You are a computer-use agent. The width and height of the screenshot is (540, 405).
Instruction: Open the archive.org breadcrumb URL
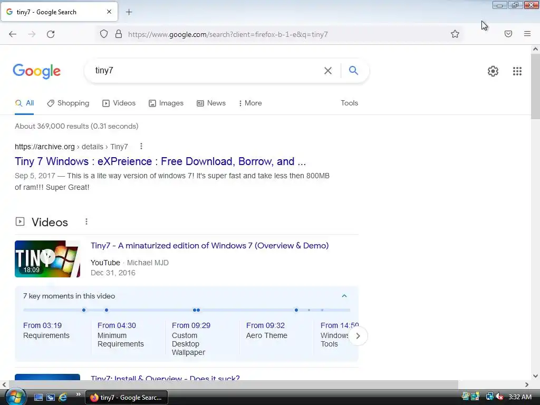click(x=71, y=147)
